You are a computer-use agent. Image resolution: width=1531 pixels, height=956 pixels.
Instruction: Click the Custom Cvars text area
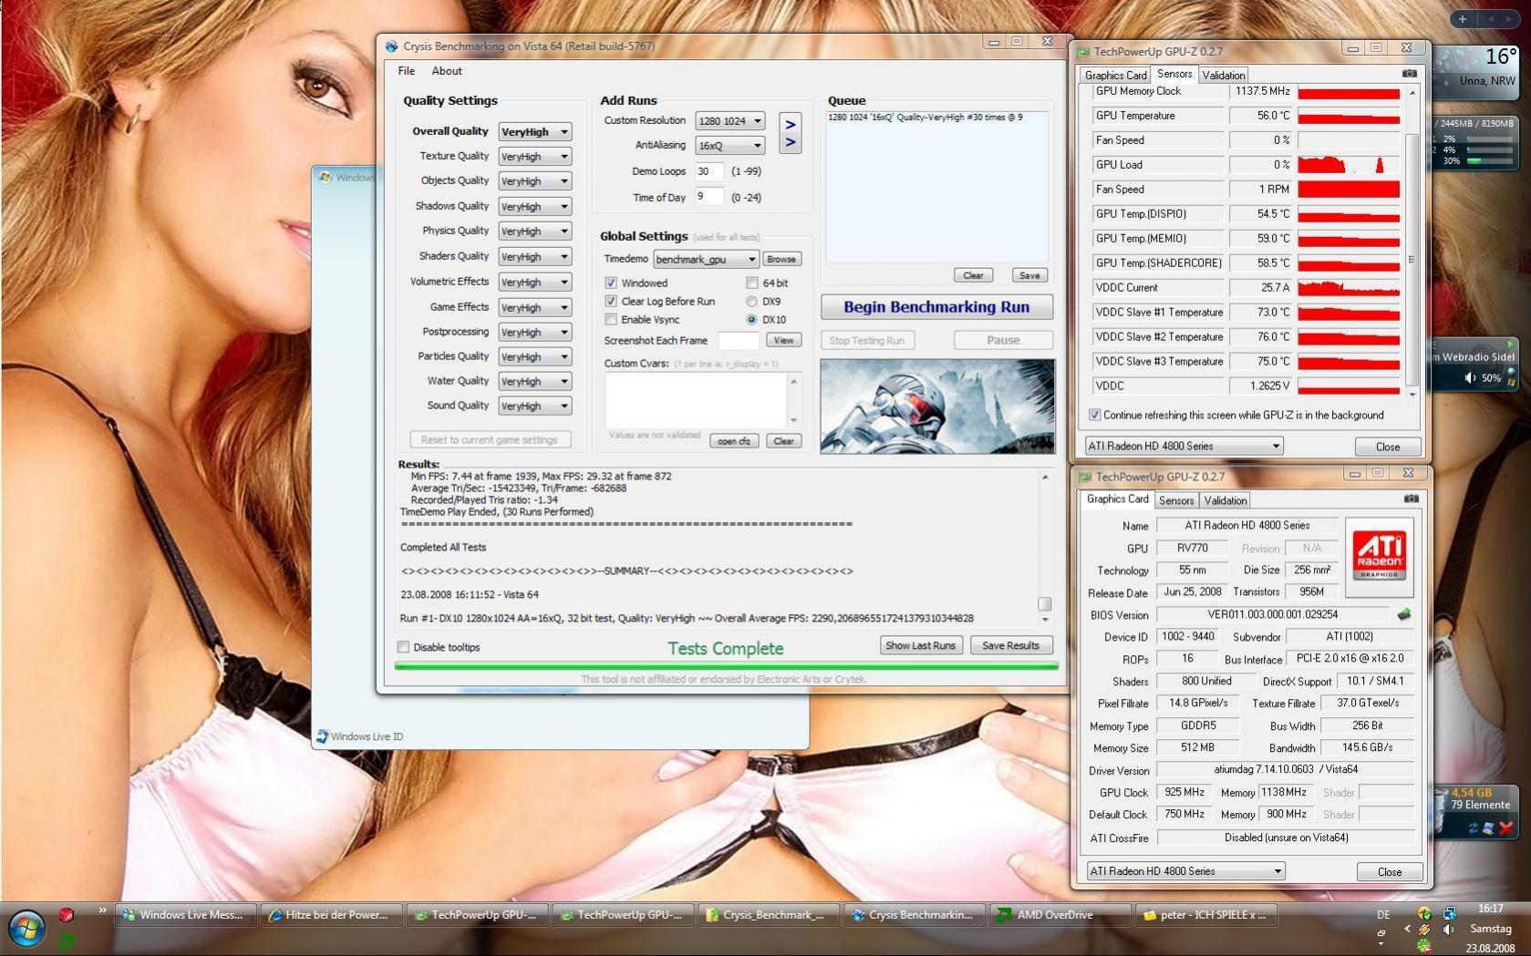pyautogui.click(x=696, y=400)
